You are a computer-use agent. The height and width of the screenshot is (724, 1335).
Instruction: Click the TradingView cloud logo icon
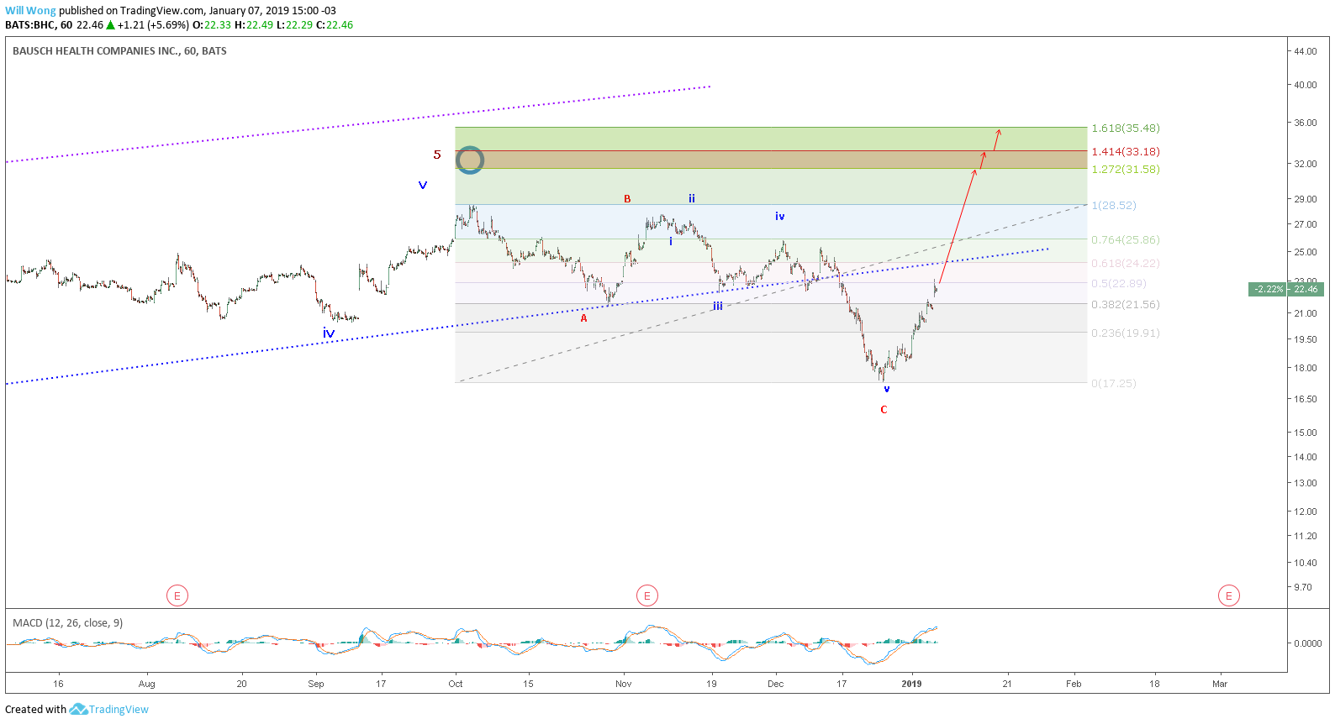point(79,710)
